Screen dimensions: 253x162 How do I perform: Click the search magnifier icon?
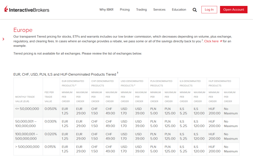coord(195,10)
